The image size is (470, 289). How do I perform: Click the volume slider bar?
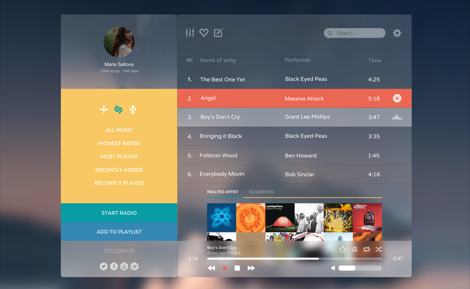(360, 268)
